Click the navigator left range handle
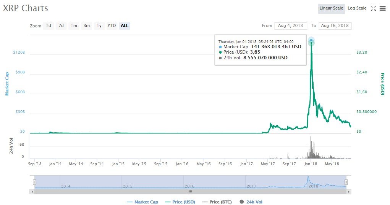 point(34,182)
